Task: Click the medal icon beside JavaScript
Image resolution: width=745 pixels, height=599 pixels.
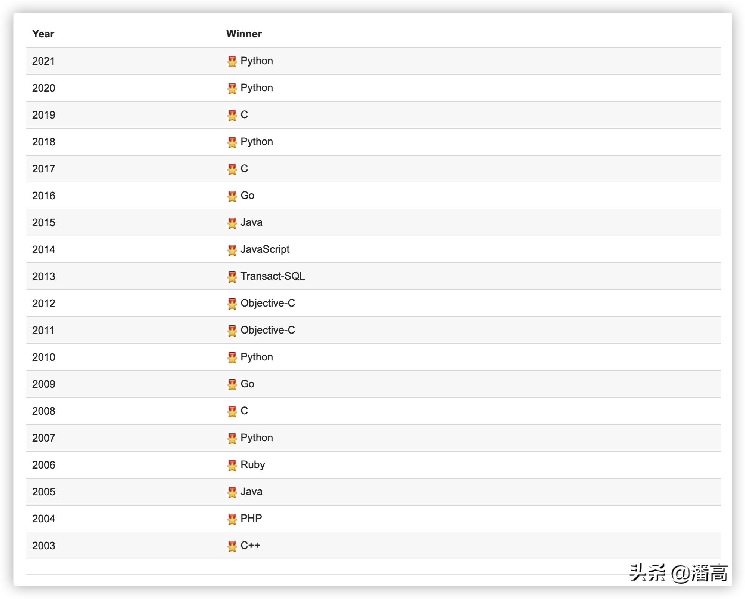Action: click(x=232, y=250)
